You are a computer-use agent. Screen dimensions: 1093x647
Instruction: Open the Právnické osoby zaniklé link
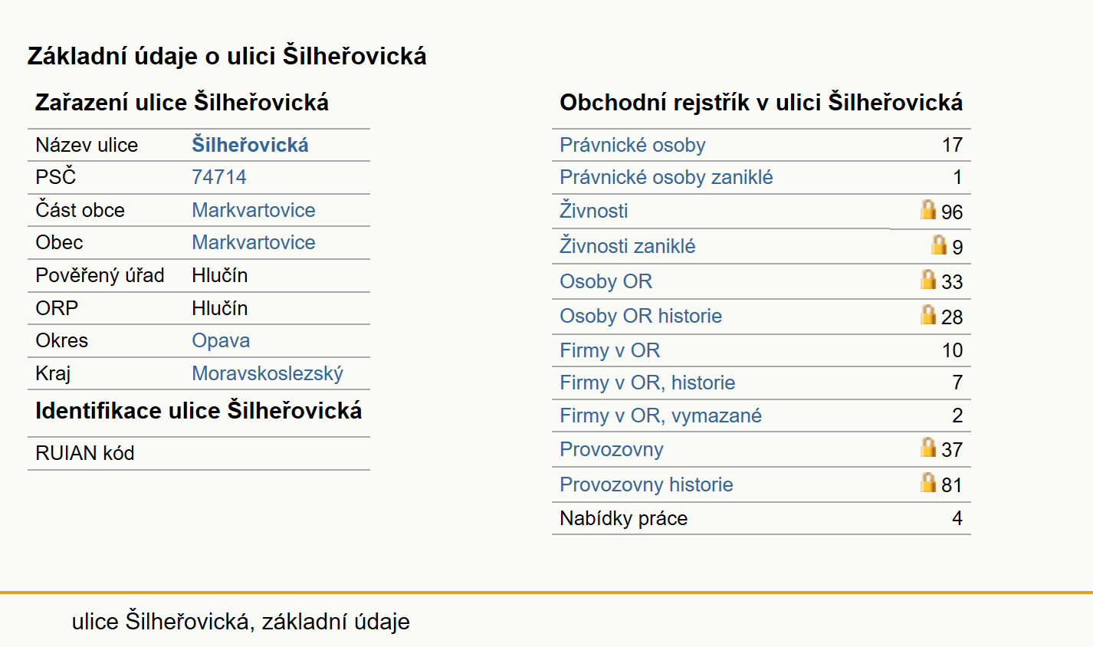coord(666,177)
